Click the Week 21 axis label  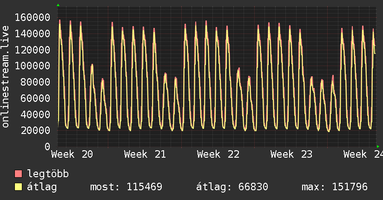coord(145,154)
